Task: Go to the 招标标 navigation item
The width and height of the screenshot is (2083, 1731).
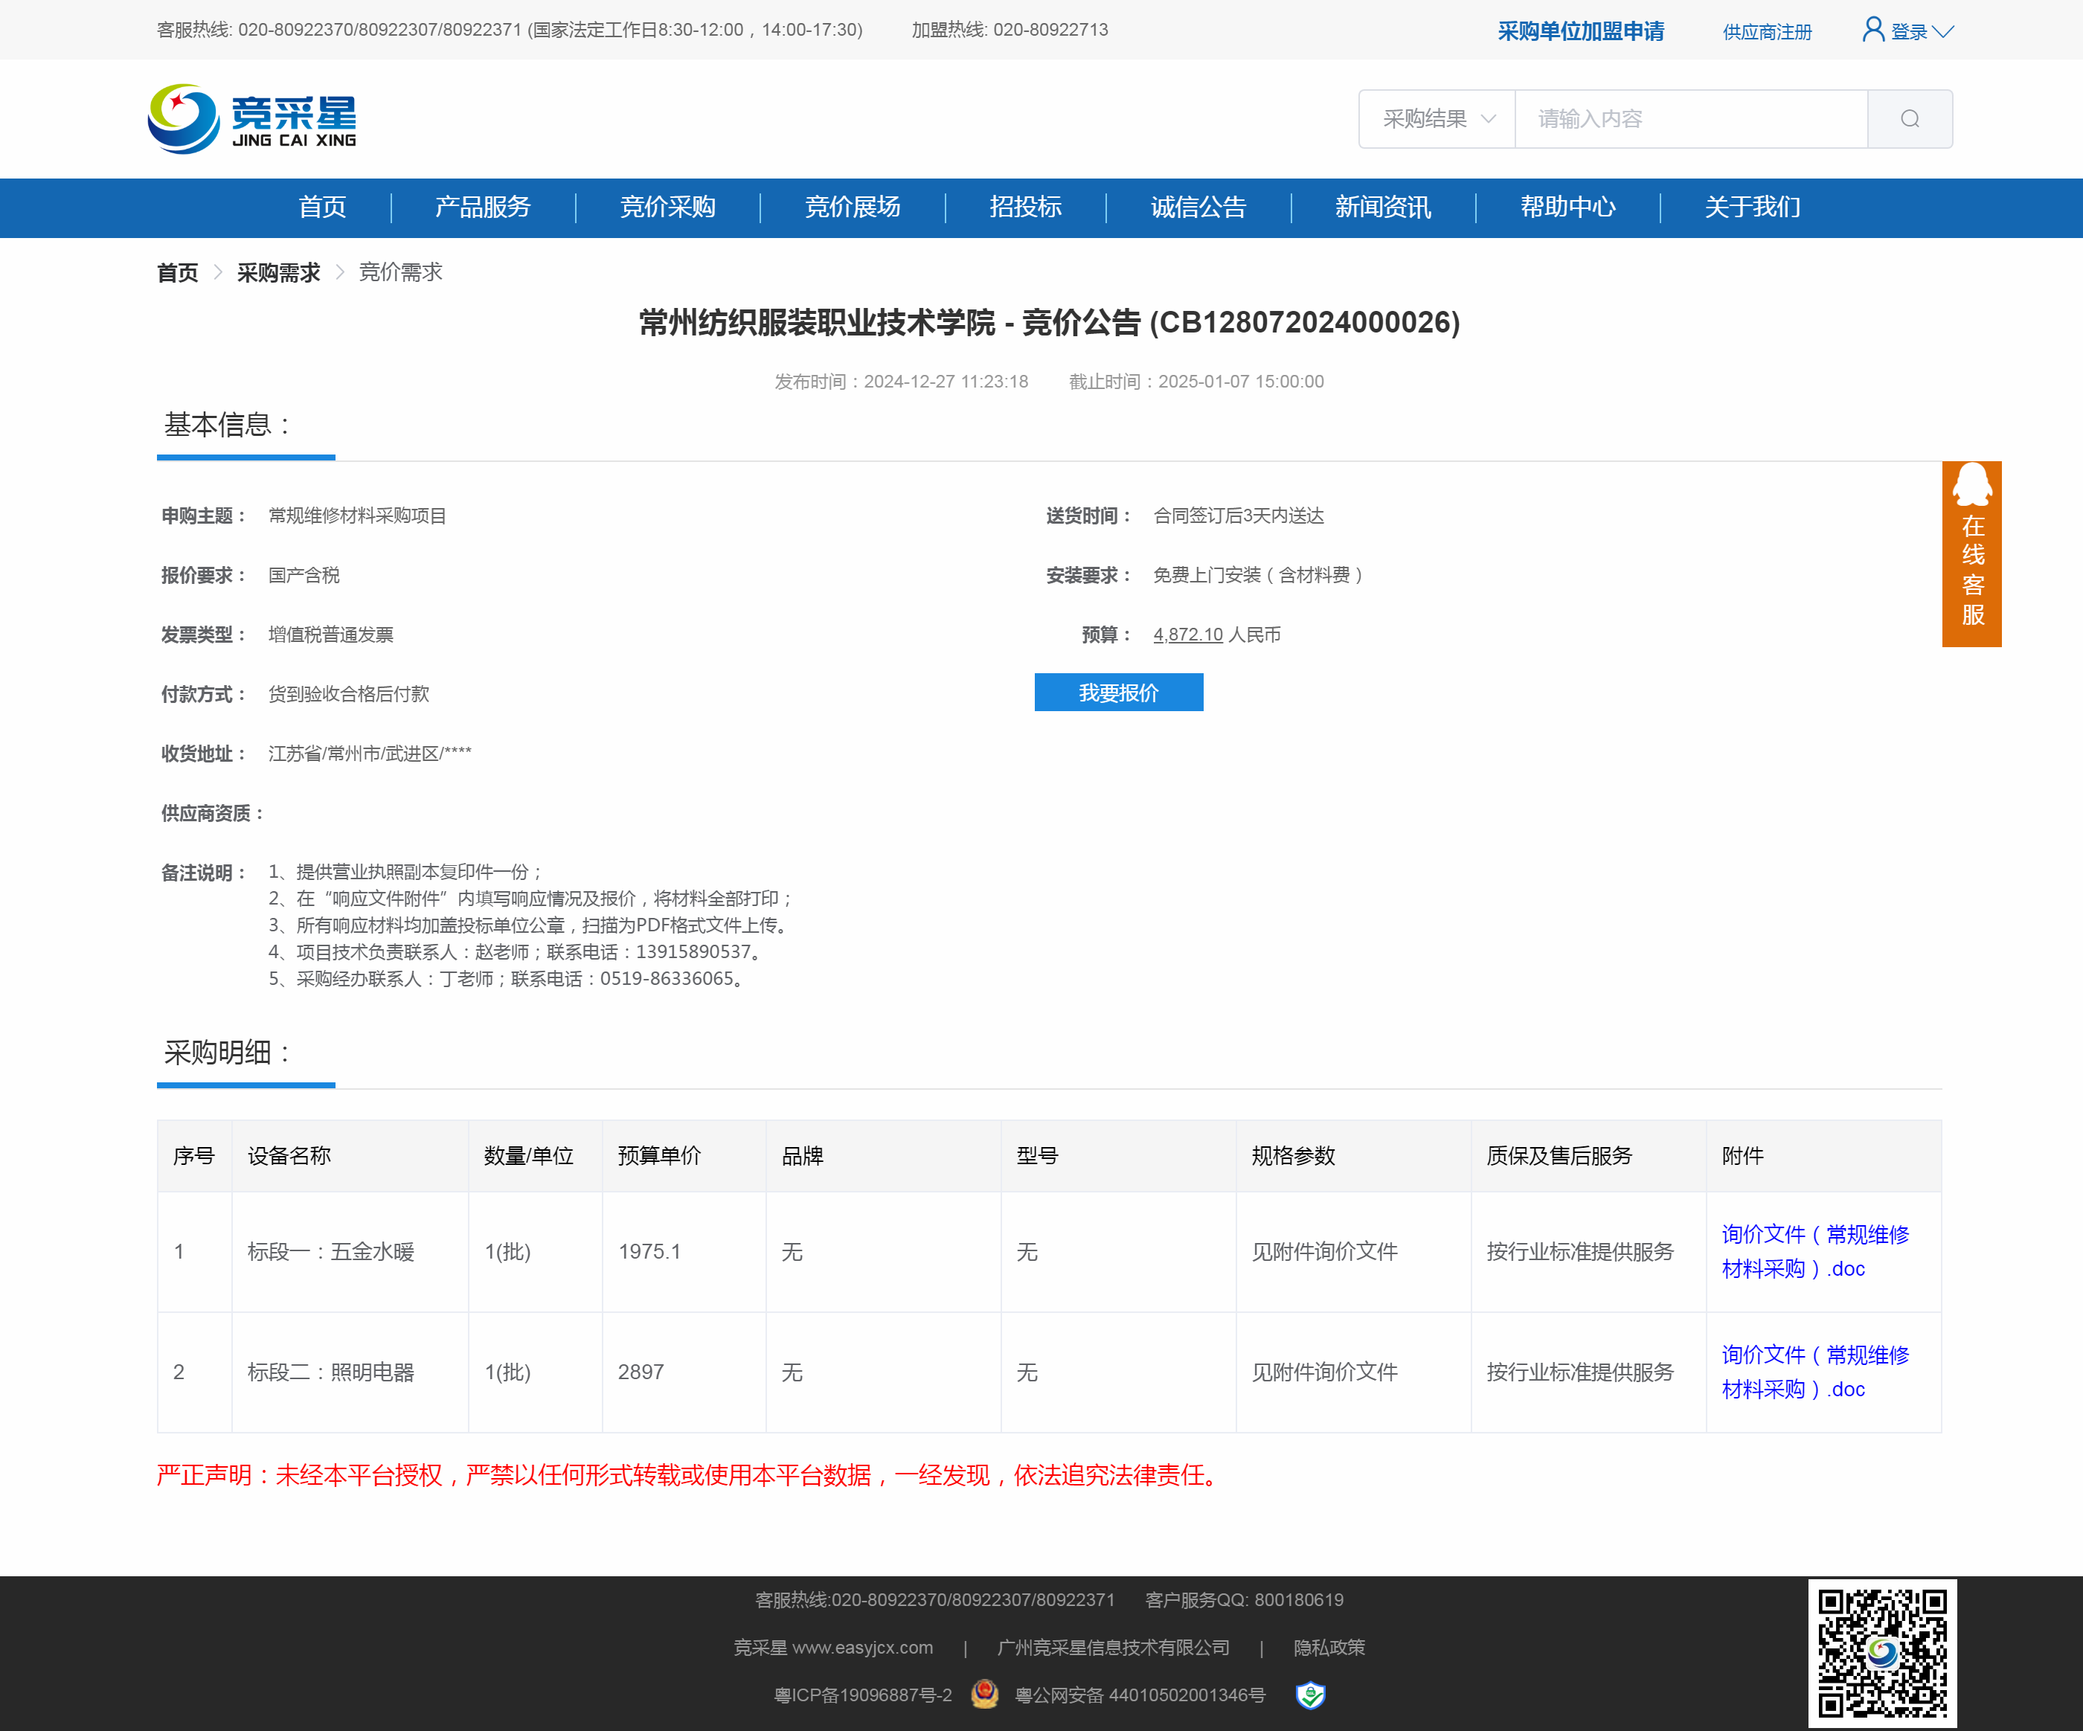Action: (x=1024, y=208)
